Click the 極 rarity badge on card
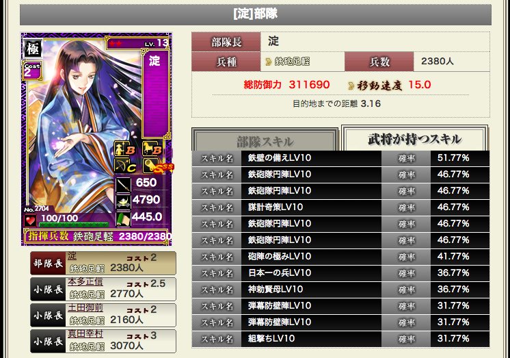This screenshot has height=358, width=510. (x=33, y=49)
